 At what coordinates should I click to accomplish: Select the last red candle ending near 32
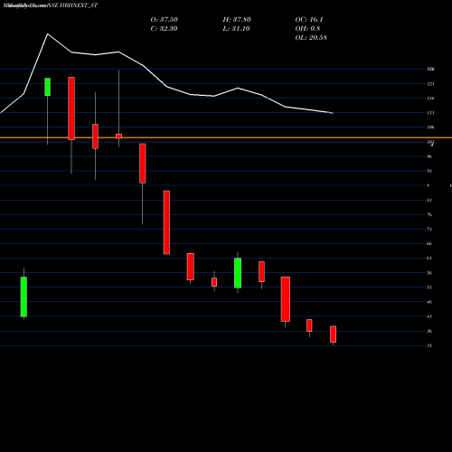click(333, 334)
